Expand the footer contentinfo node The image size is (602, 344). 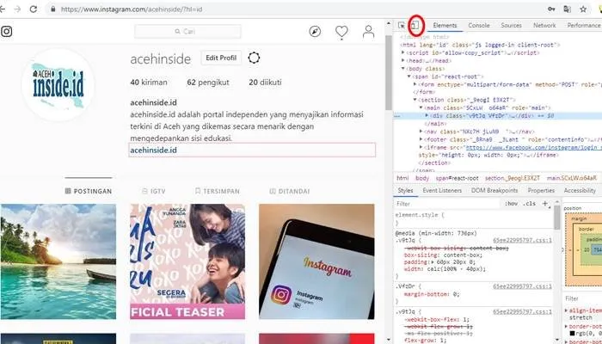point(421,139)
